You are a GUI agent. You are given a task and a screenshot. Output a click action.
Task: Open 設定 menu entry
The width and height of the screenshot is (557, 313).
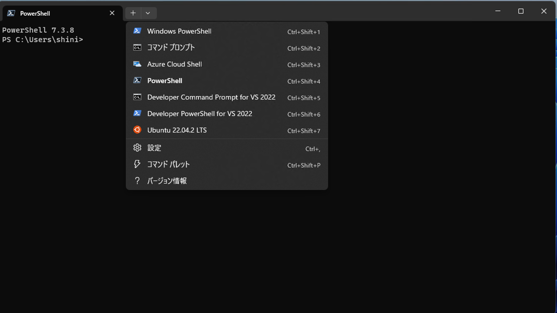point(227,148)
